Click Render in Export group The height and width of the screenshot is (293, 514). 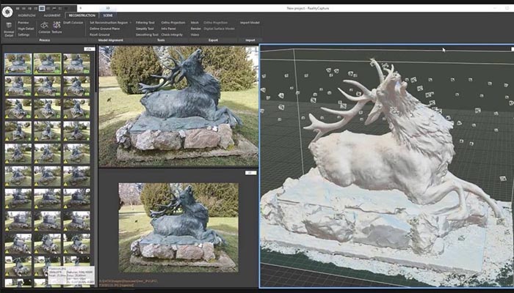point(196,29)
